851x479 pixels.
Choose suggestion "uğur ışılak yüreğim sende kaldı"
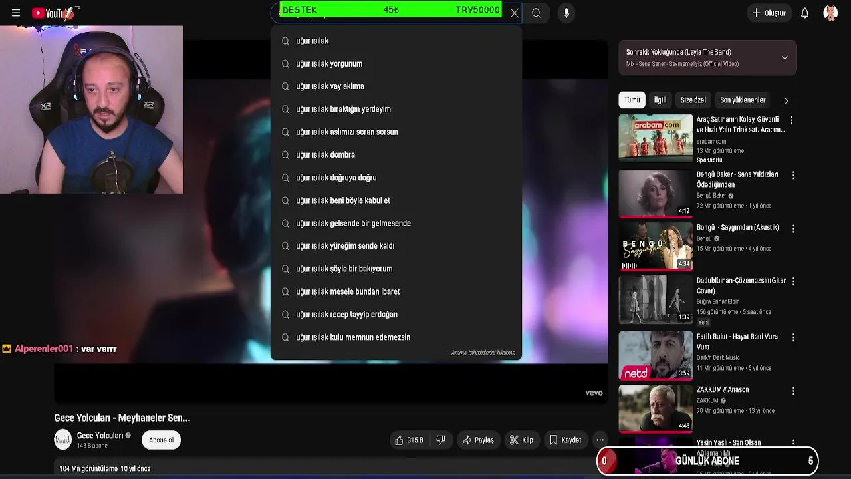pyautogui.click(x=396, y=245)
